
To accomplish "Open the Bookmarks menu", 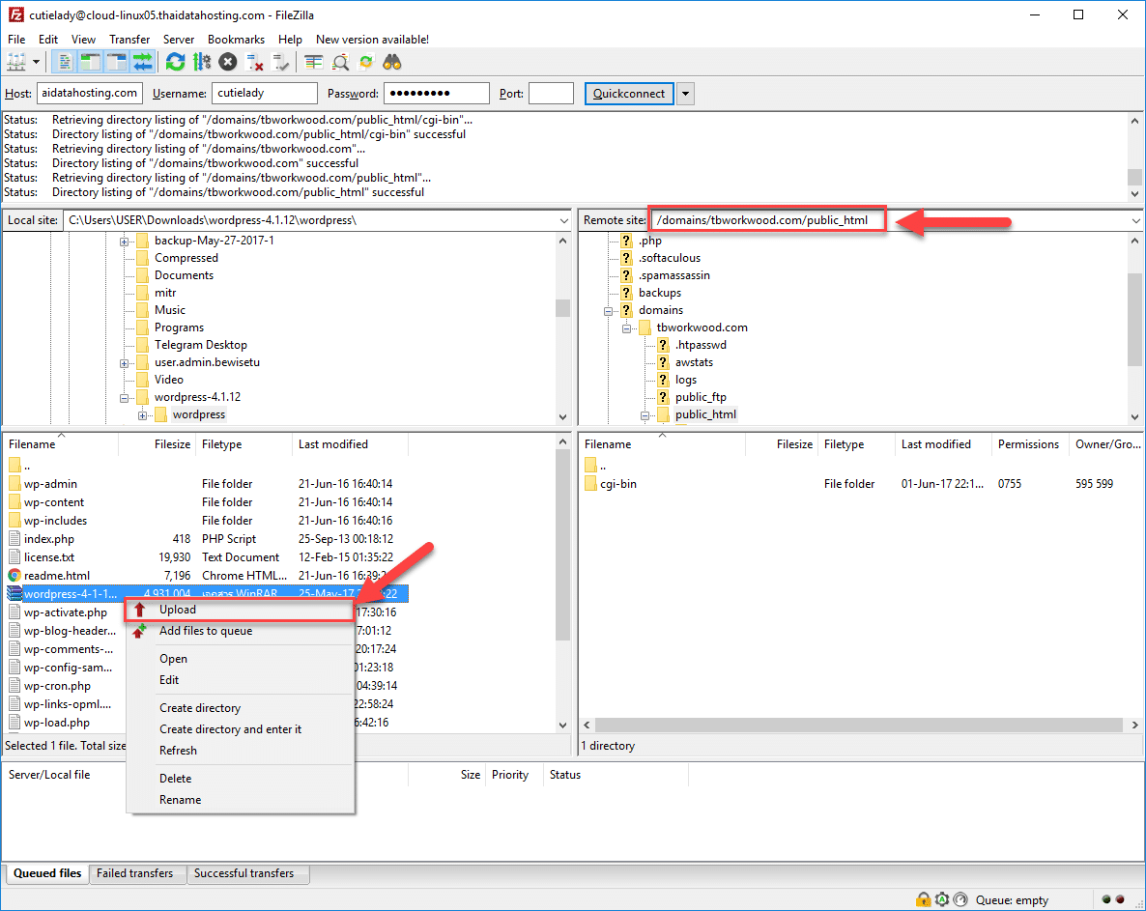I will pos(236,40).
